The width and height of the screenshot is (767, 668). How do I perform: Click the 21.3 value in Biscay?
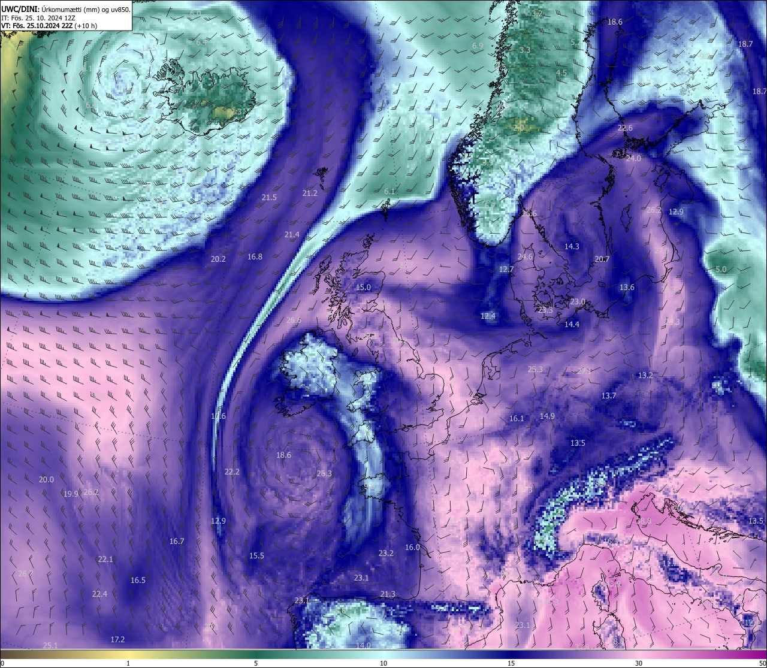point(388,594)
